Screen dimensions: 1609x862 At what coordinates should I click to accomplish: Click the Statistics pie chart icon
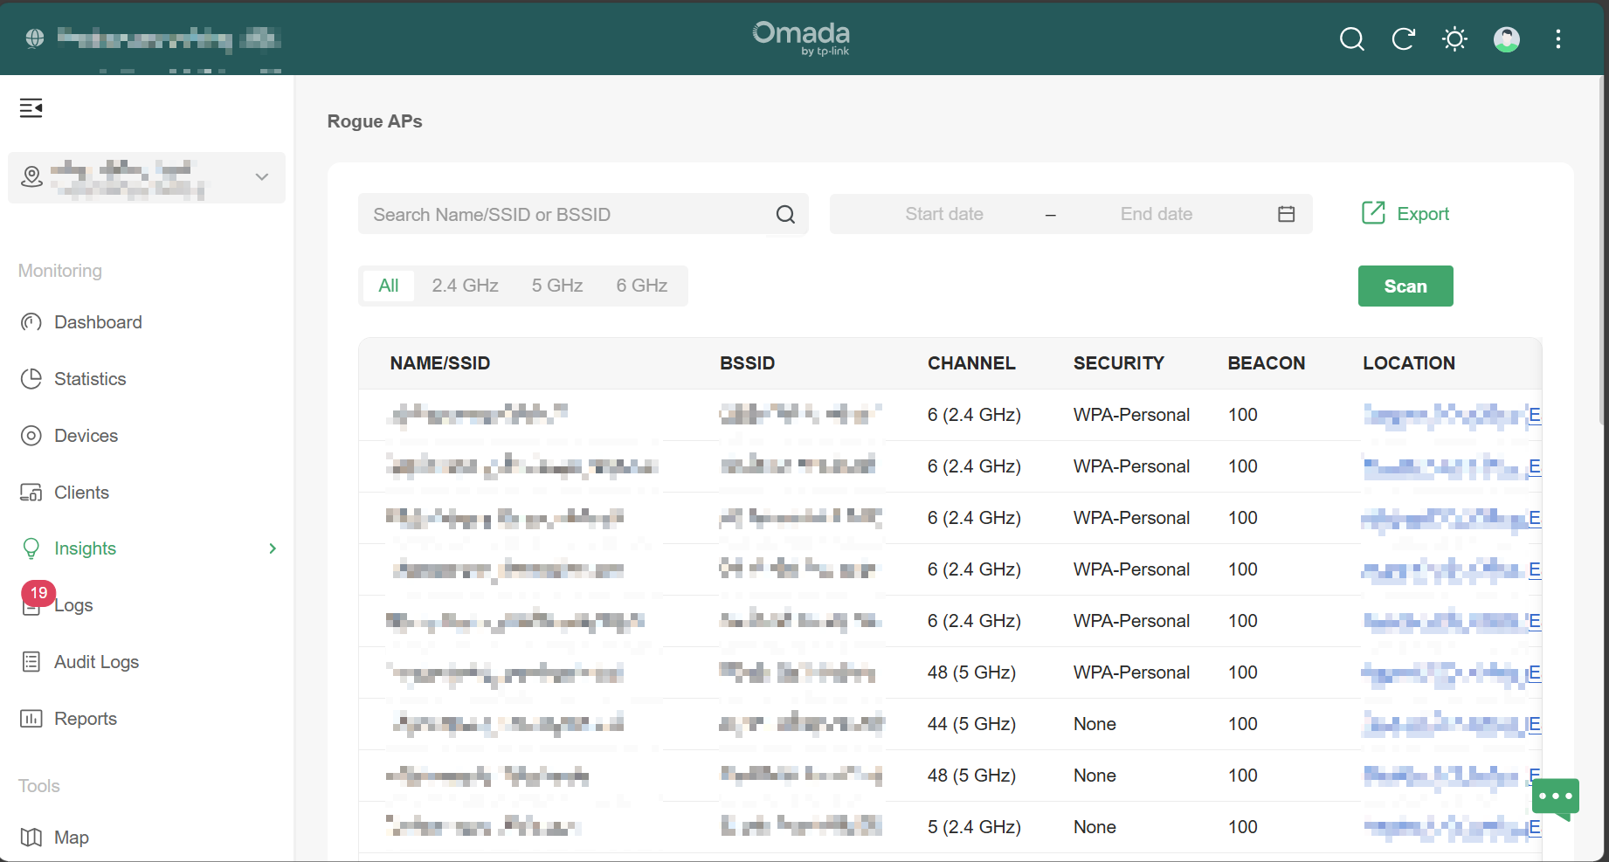(x=31, y=379)
